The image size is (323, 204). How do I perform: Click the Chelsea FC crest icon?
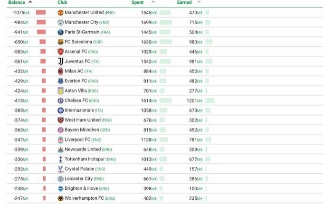(x=60, y=100)
